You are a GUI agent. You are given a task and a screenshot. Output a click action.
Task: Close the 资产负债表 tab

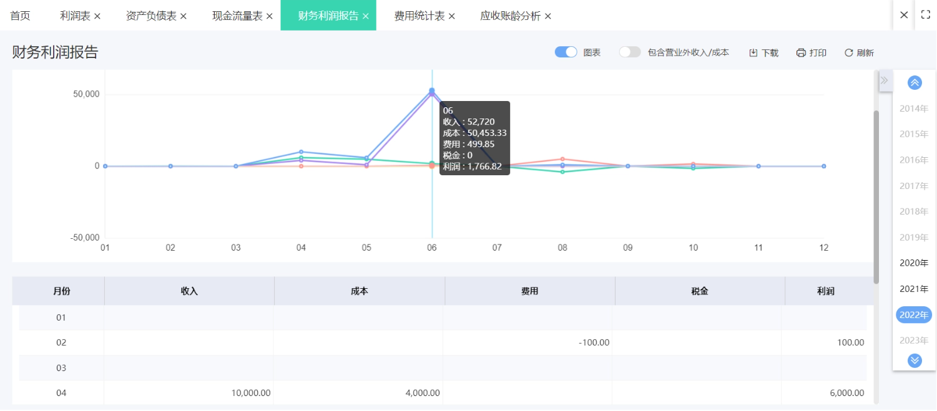pos(184,16)
